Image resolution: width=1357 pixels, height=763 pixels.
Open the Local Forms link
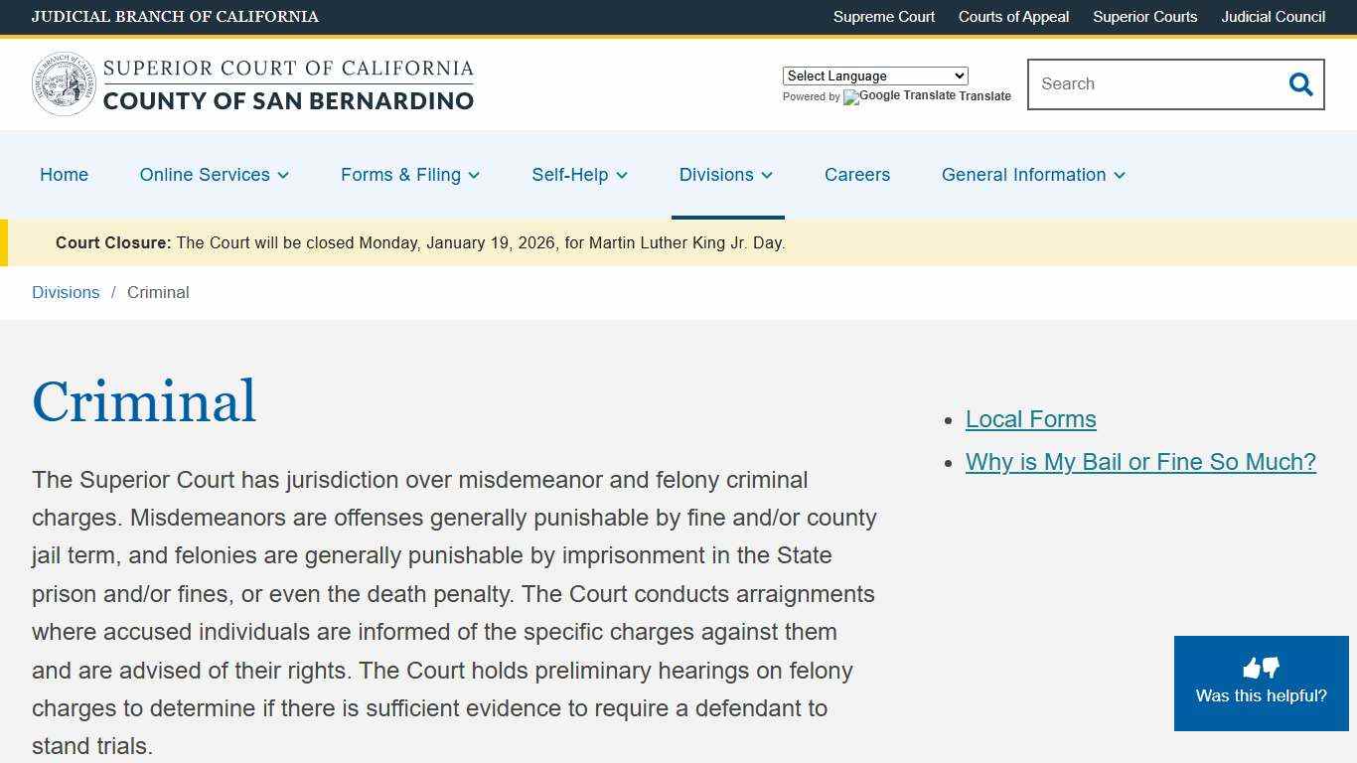(x=1030, y=419)
